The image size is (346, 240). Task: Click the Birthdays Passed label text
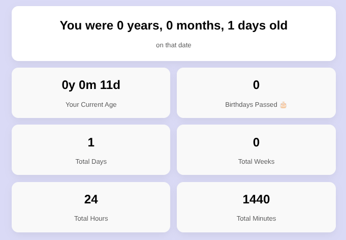[x=251, y=104]
